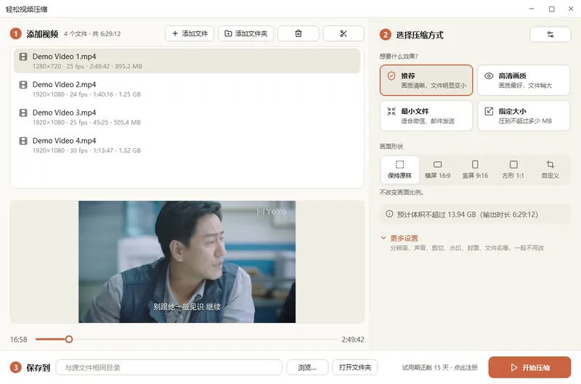The height and width of the screenshot is (384, 581).
Task: Click the video preview frame
Action: (x=187, y=262)
